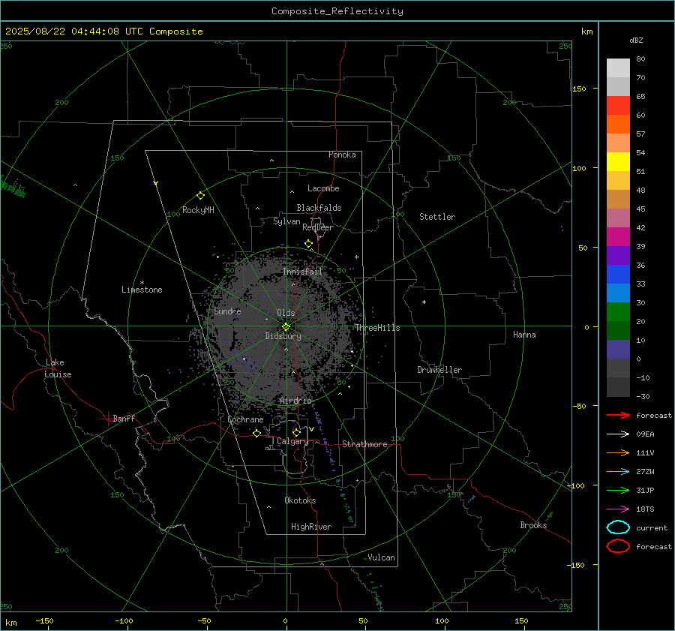
Task: Click the green echo cluster near Brooks
Action: click(x=550, y=515)
